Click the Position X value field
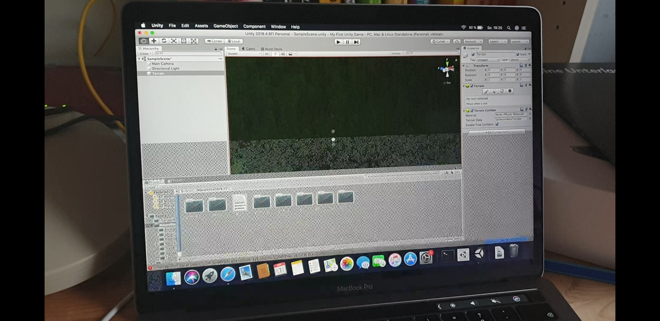This screenshot has height=321, width=660. 493,70
